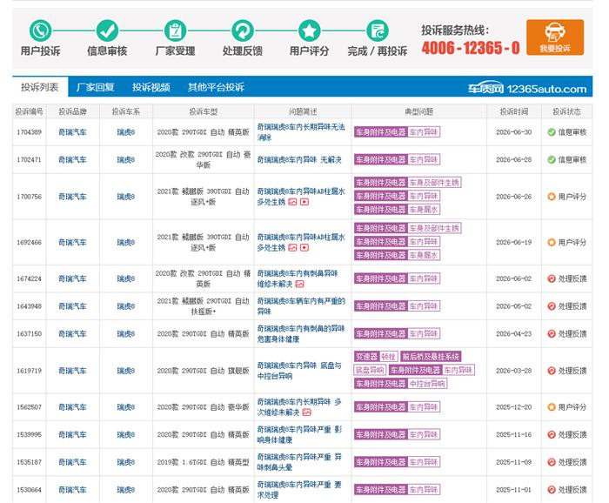609x503 pixels.
Task: Click the 用户投诉 phone step icon
Action: pyautogui.click(x=40, y=30)
